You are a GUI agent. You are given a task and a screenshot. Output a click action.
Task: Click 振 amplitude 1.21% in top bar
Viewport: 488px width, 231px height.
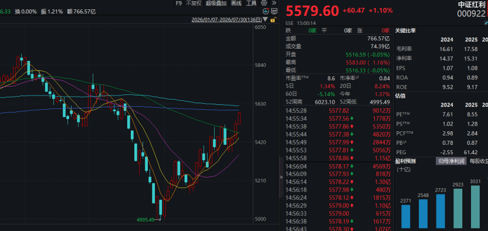tap(52, 12)
